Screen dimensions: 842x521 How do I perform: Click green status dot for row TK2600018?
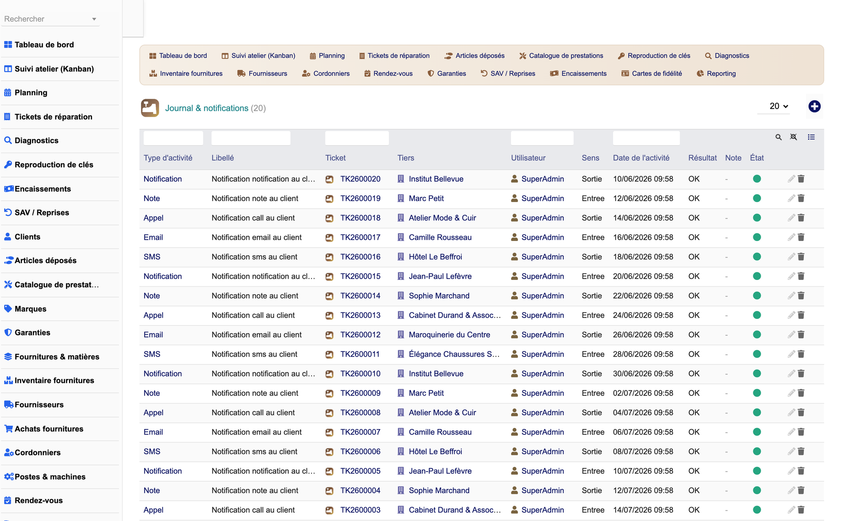point(757,218)
